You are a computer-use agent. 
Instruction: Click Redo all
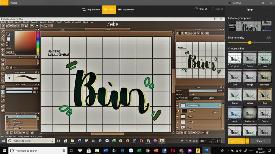click(x=217, y=9)
